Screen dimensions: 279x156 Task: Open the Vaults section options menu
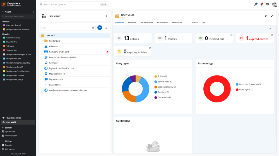tap(33, 12)
